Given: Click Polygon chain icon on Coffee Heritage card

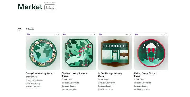Looking at the screenshot, I should pos(101,34).
